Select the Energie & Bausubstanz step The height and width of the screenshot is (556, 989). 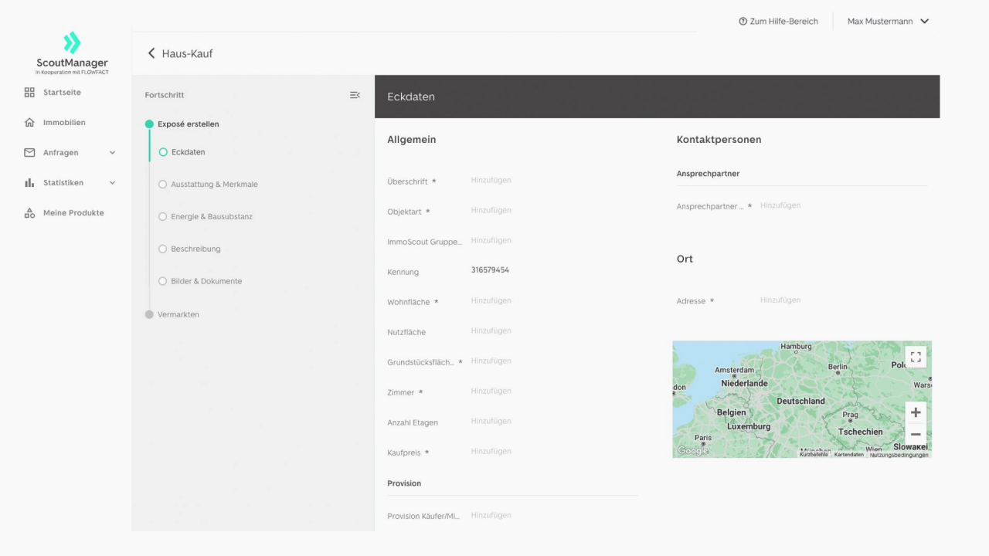click(211, 217)
